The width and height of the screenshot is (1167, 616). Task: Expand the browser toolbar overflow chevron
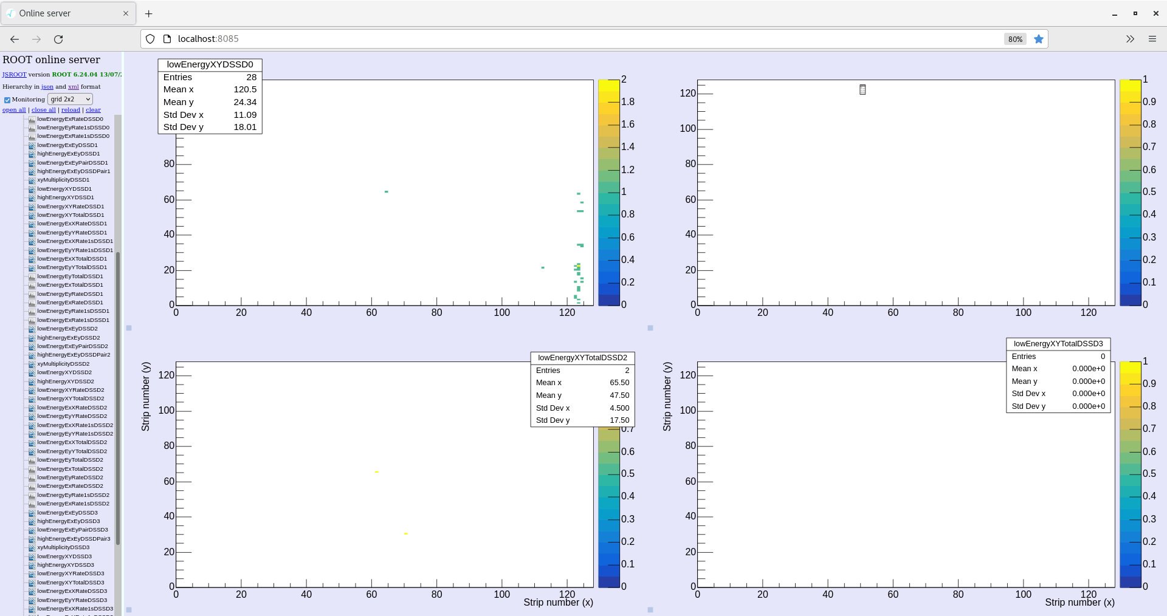click(1130, 39)
